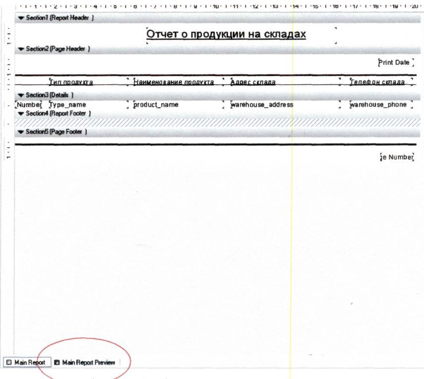Select the Print Date field

pyautogui.click(x=396, y=63)
